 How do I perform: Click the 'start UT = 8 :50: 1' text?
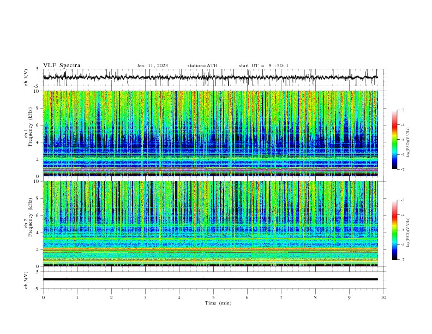(263, 65)
